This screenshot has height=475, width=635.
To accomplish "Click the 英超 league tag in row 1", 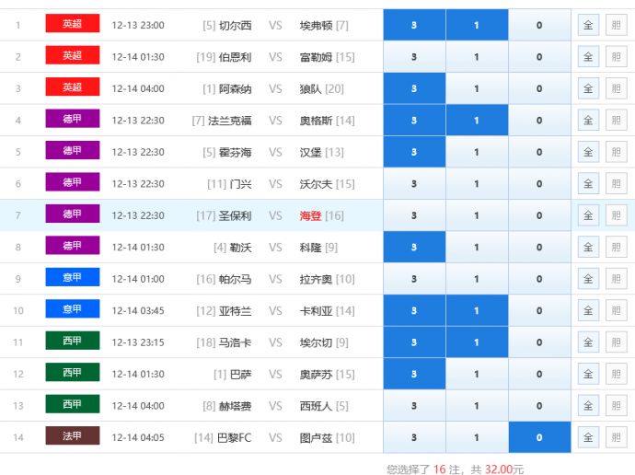I will (x=72, y=24).
